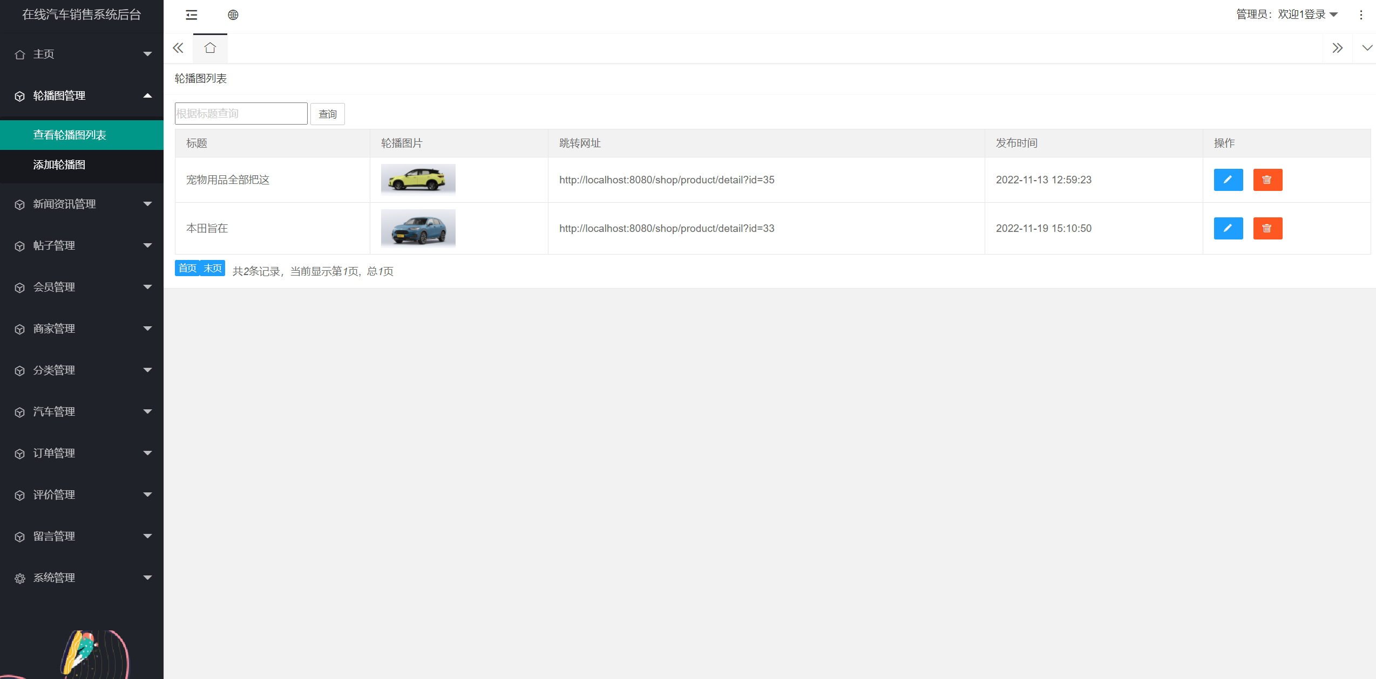Image resolution: width=1376 pixels, height=679 pixels.
Task: Click the sidebar collapse menu icon
Action: (x=191, y=15)
